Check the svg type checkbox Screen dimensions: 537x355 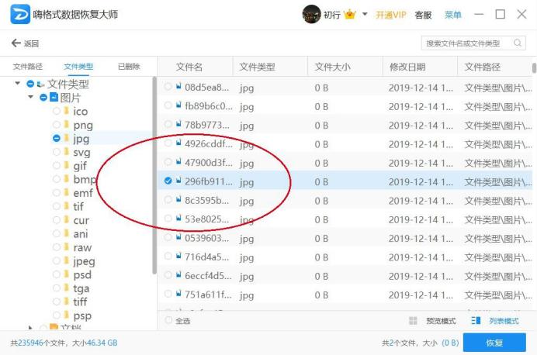[x=57, y=152]
